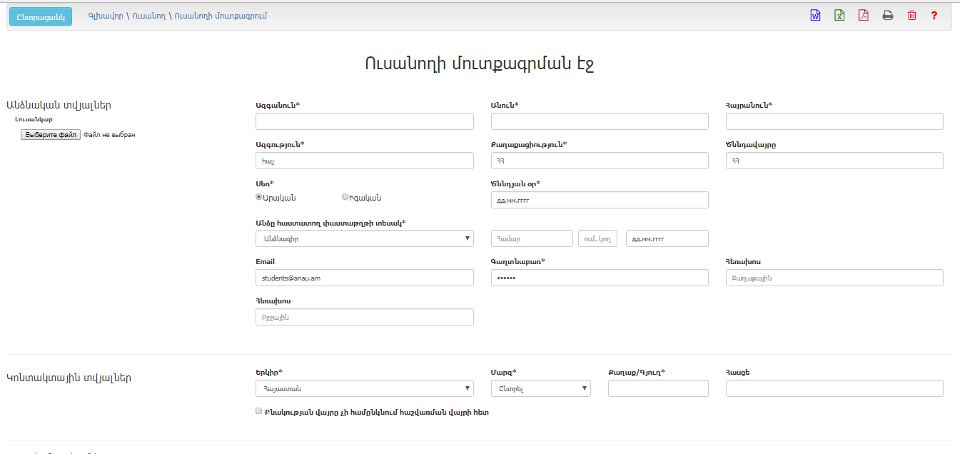960x454 pixels.
Task: Expand the Հայաստան country dropdown
Action: pyautogui.click(x=364, y=388)
